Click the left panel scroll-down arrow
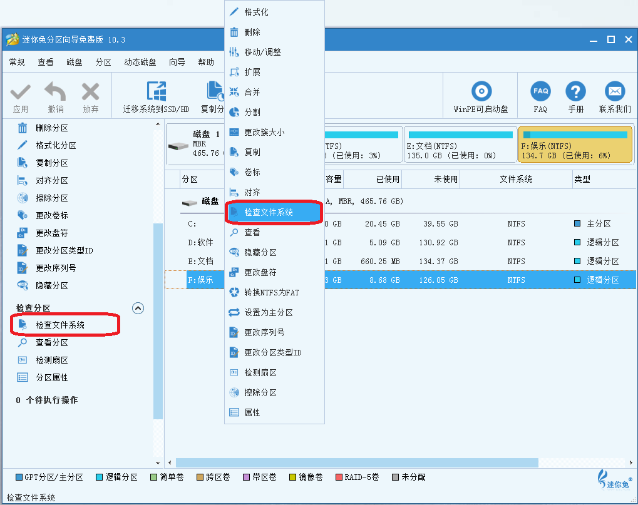The width and height of the screenshot is (638, 505). click(158, 462)
